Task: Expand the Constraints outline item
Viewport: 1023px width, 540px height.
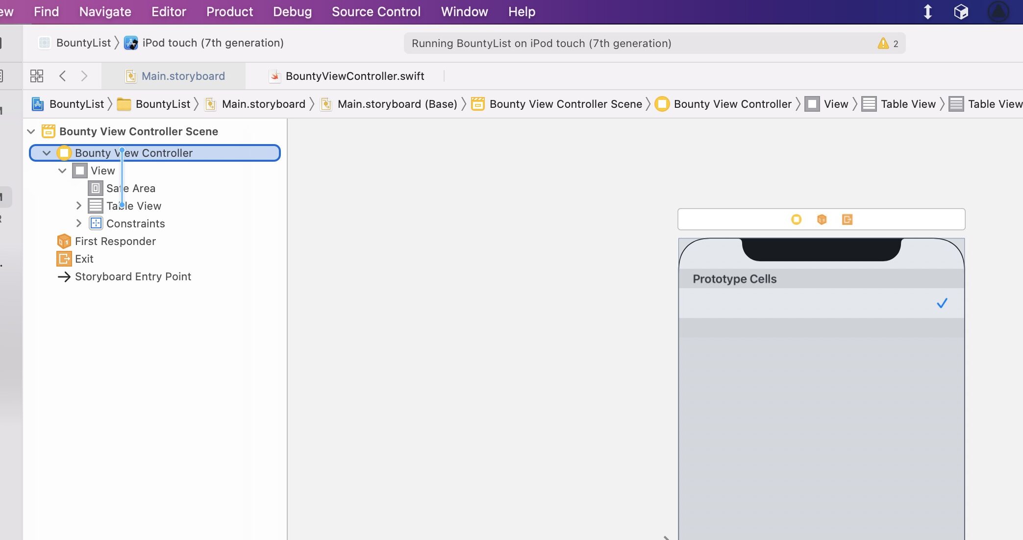Action: (x=78, y=223)
